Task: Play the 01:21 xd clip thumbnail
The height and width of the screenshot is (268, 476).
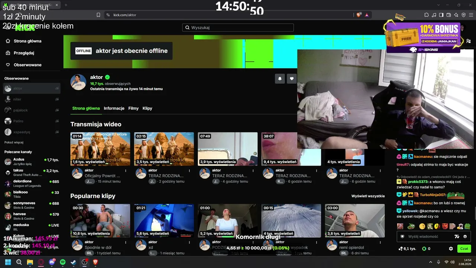Action: pos(164,221)
